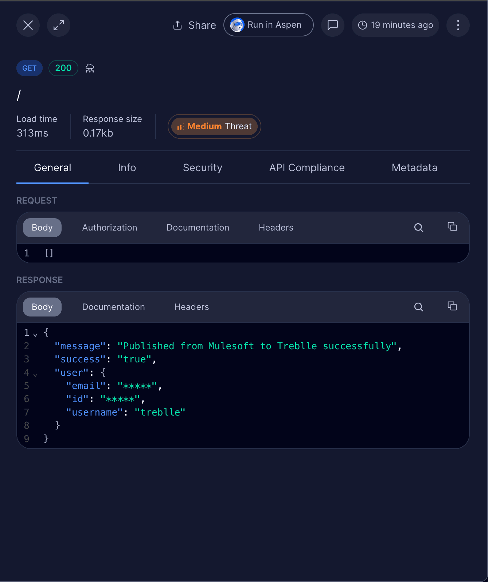Click the Load time label
Image resolution: width=488 pixels, height=582 pixels.
click(x=37, y=119)
